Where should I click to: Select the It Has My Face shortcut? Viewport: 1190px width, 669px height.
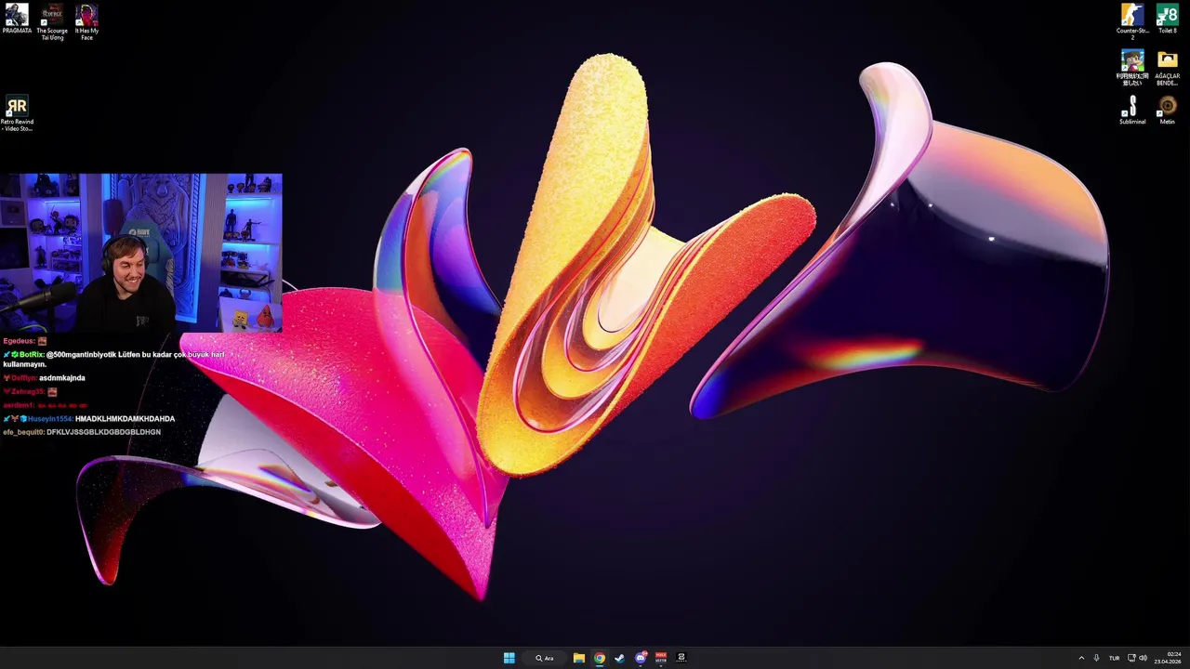pos(86,21)
